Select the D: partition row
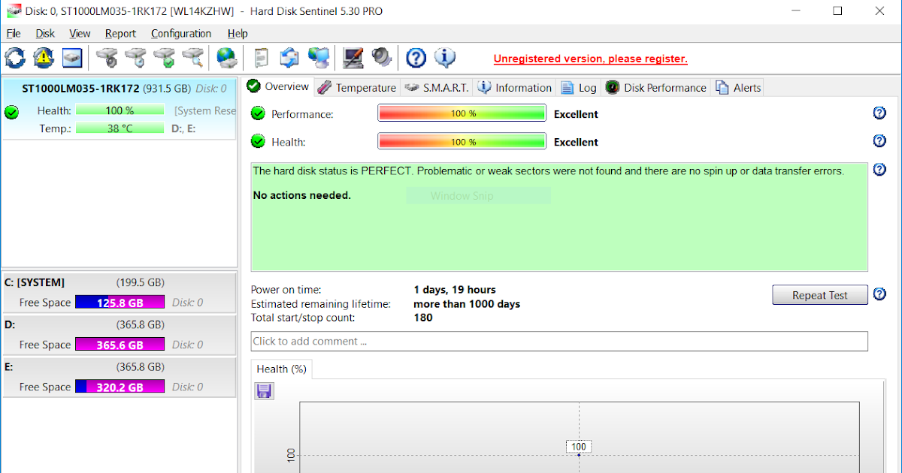 pyautogui.click(x=119, y=335)
